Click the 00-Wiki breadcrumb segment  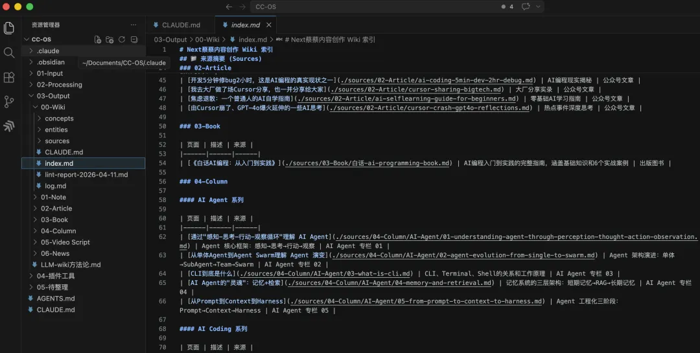[x=208, y=40]
